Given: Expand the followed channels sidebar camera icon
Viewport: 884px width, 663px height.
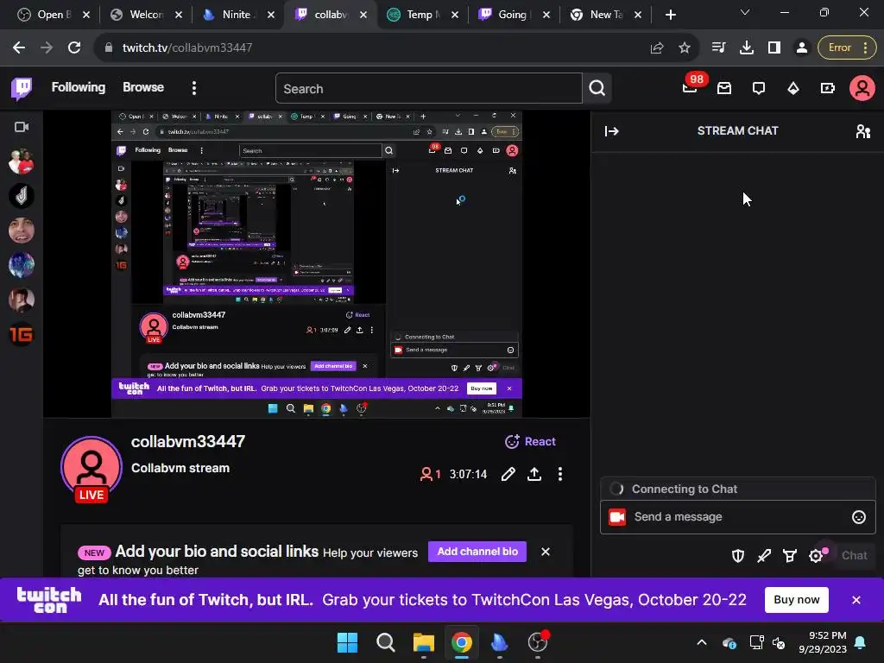Looking at the screenshot, I should [22, 127].
